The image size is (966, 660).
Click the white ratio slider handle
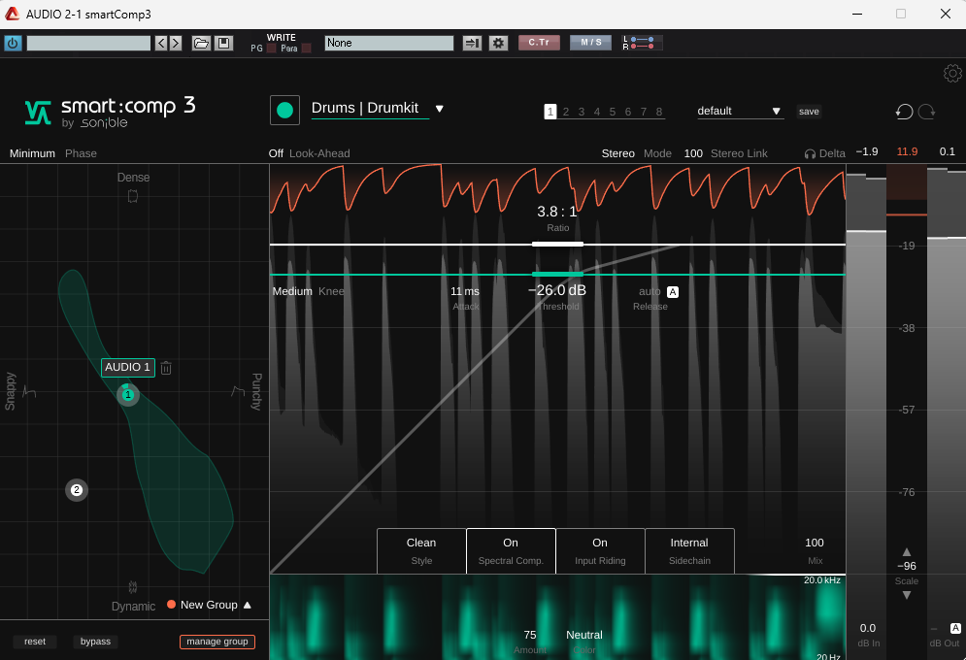557,244
